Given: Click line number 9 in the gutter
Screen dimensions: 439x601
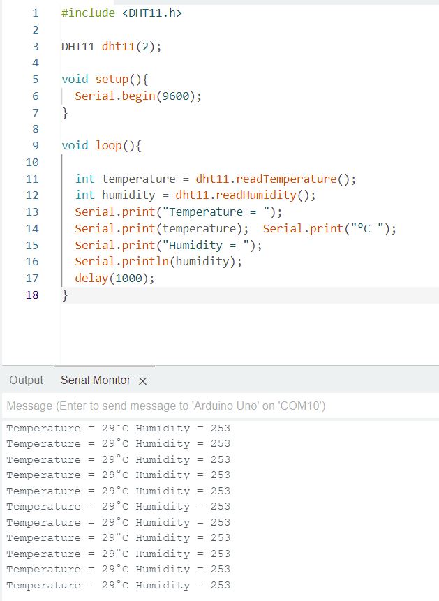Looking at the screenshot, I should click(x=35, y=145).
